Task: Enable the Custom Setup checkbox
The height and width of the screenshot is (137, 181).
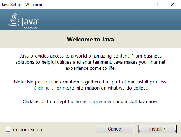Action: [8, 129]
